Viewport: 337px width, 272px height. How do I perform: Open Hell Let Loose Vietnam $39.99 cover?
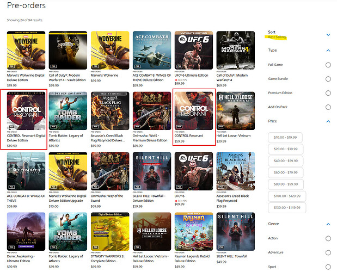236,111
